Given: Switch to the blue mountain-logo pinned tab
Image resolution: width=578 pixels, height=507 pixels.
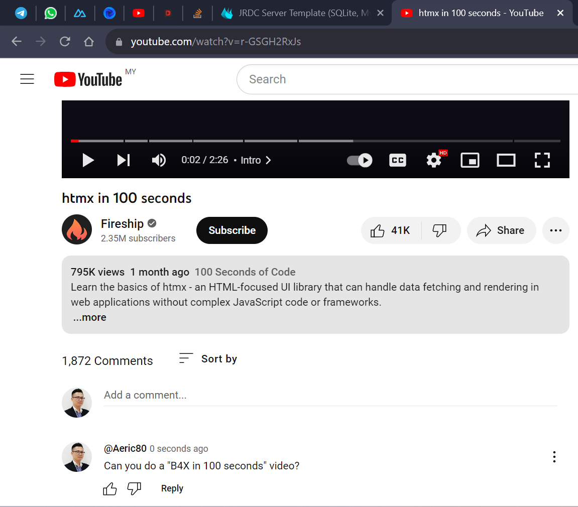Looking at the screenshot, I should point(80,13).
